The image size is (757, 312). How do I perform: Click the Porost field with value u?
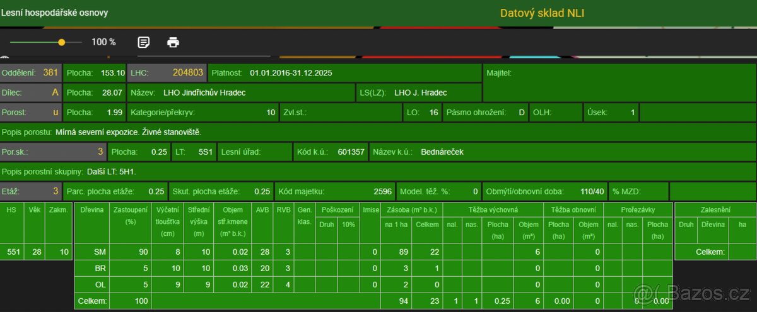pyautogui.click(x=31, y=113)
